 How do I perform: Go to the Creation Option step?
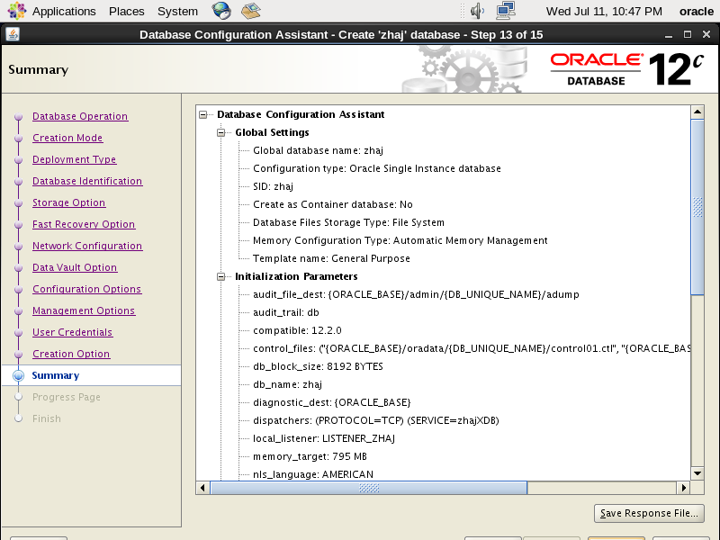pyautogui.click(x=71, y=354)
